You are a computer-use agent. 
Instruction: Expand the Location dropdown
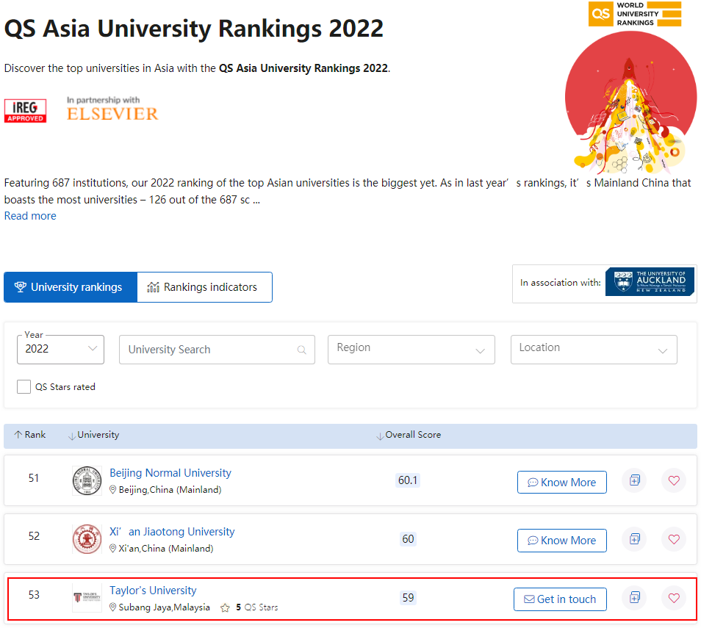click(594, 350)
